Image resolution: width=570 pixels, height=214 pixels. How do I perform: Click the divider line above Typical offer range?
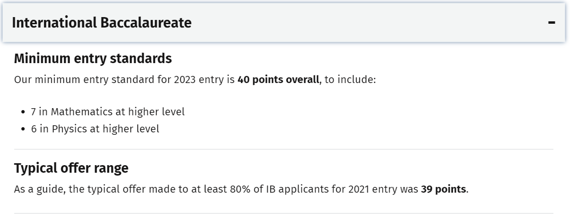[x=284, y=149]
